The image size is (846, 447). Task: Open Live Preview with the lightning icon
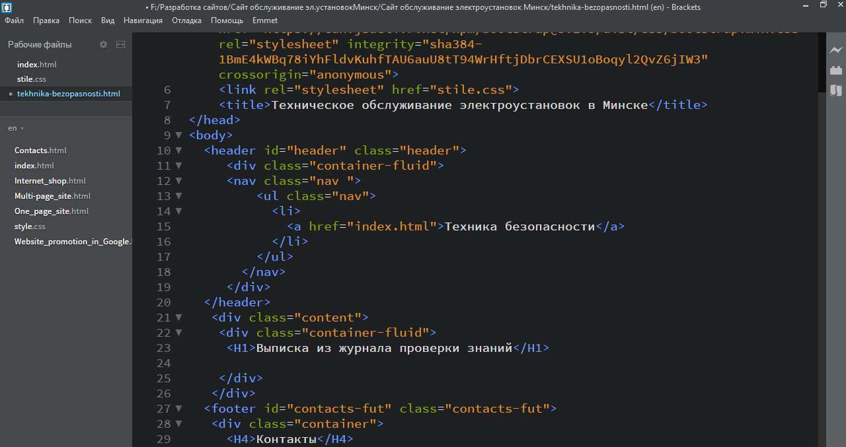pyautogui.click(x=835, y=50)
